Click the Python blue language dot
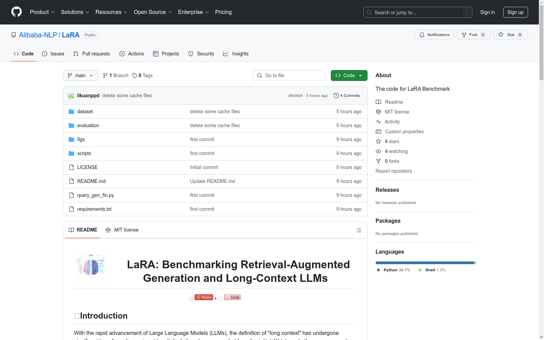This screenshot has width=544, height=340. pyautogui.click(x=378, y=270)
